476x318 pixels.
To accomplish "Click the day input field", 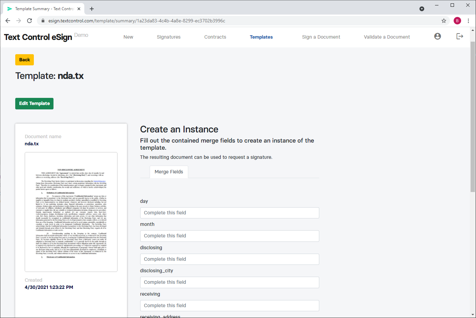I will pyautogui.click(x=230, y=213).
